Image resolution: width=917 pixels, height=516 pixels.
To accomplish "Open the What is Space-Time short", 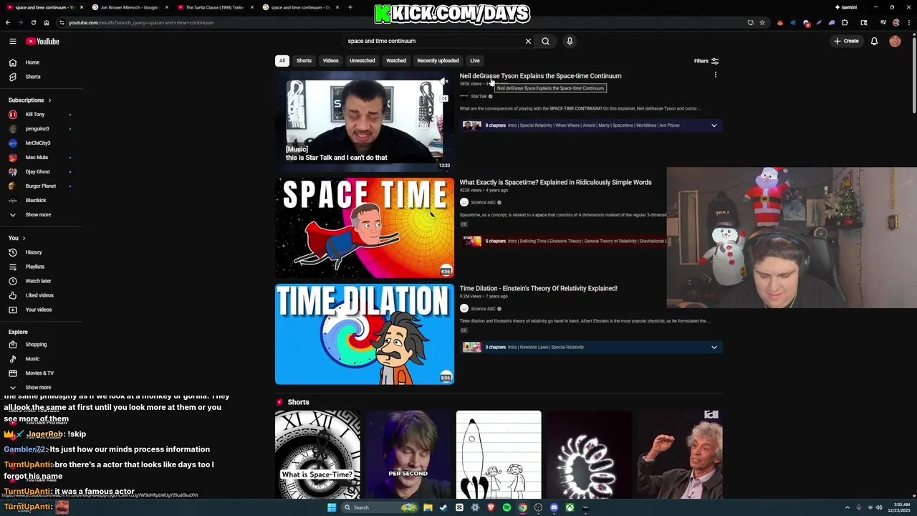I will pyautogui.click(x=317, y=454).
